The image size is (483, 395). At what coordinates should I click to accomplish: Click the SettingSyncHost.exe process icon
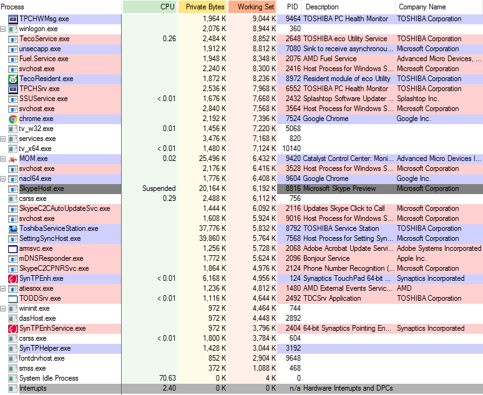click(x=13, y=239)
